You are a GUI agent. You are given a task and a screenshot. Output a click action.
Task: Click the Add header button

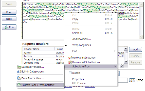point(135,50)
